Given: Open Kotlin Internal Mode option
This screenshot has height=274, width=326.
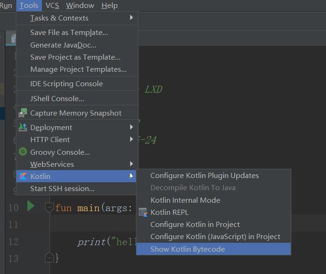Looking at the screenshot, I should (x=185, y=200).
